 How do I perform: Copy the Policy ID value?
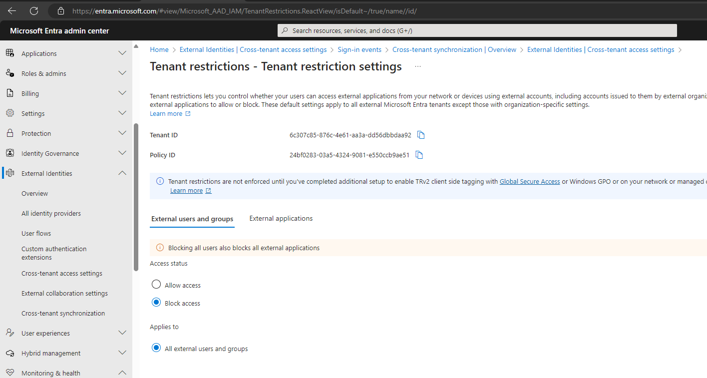point(419,155)
